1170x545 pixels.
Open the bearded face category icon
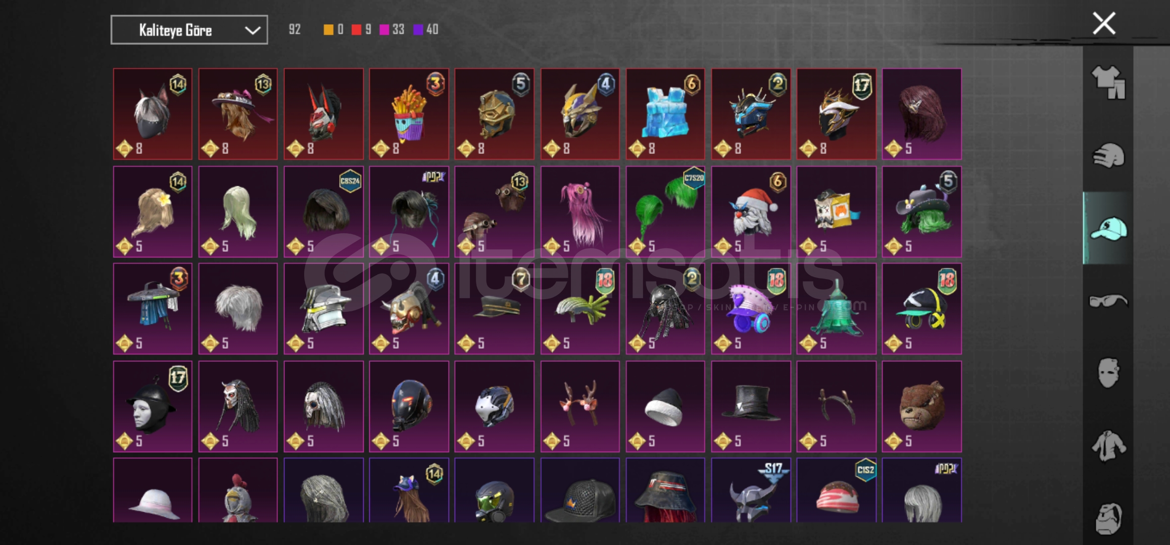click(1108, 518)
